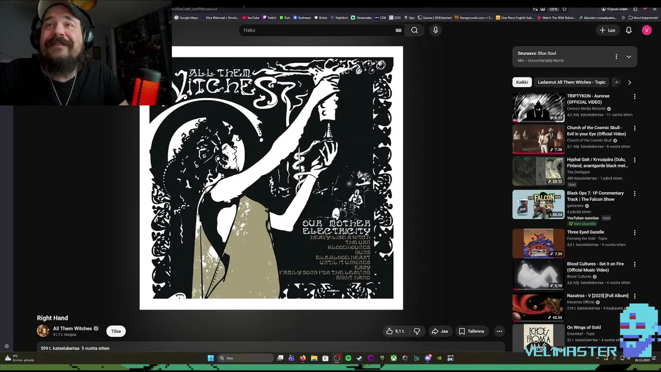661x372 pixels.
Task: Select Ladannut All Them Witches - Topic chip
Action: pyautogui.click(x=571, y=82)
